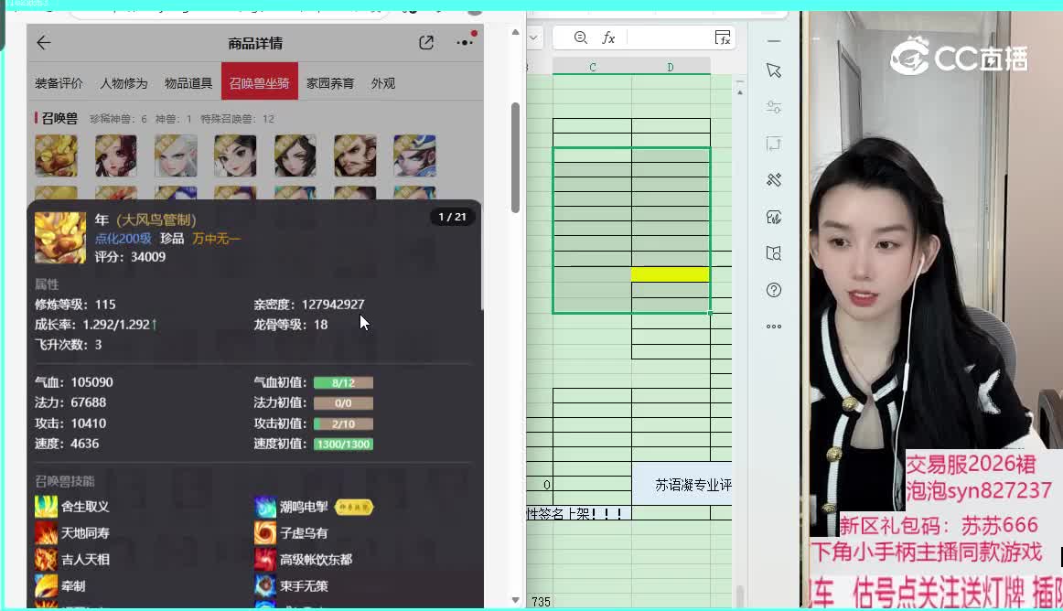This screenshot has height=611, width=1063.
Task: Open the sliders settings icon in the spreadsheet sidebar
Action: (774, 107)
